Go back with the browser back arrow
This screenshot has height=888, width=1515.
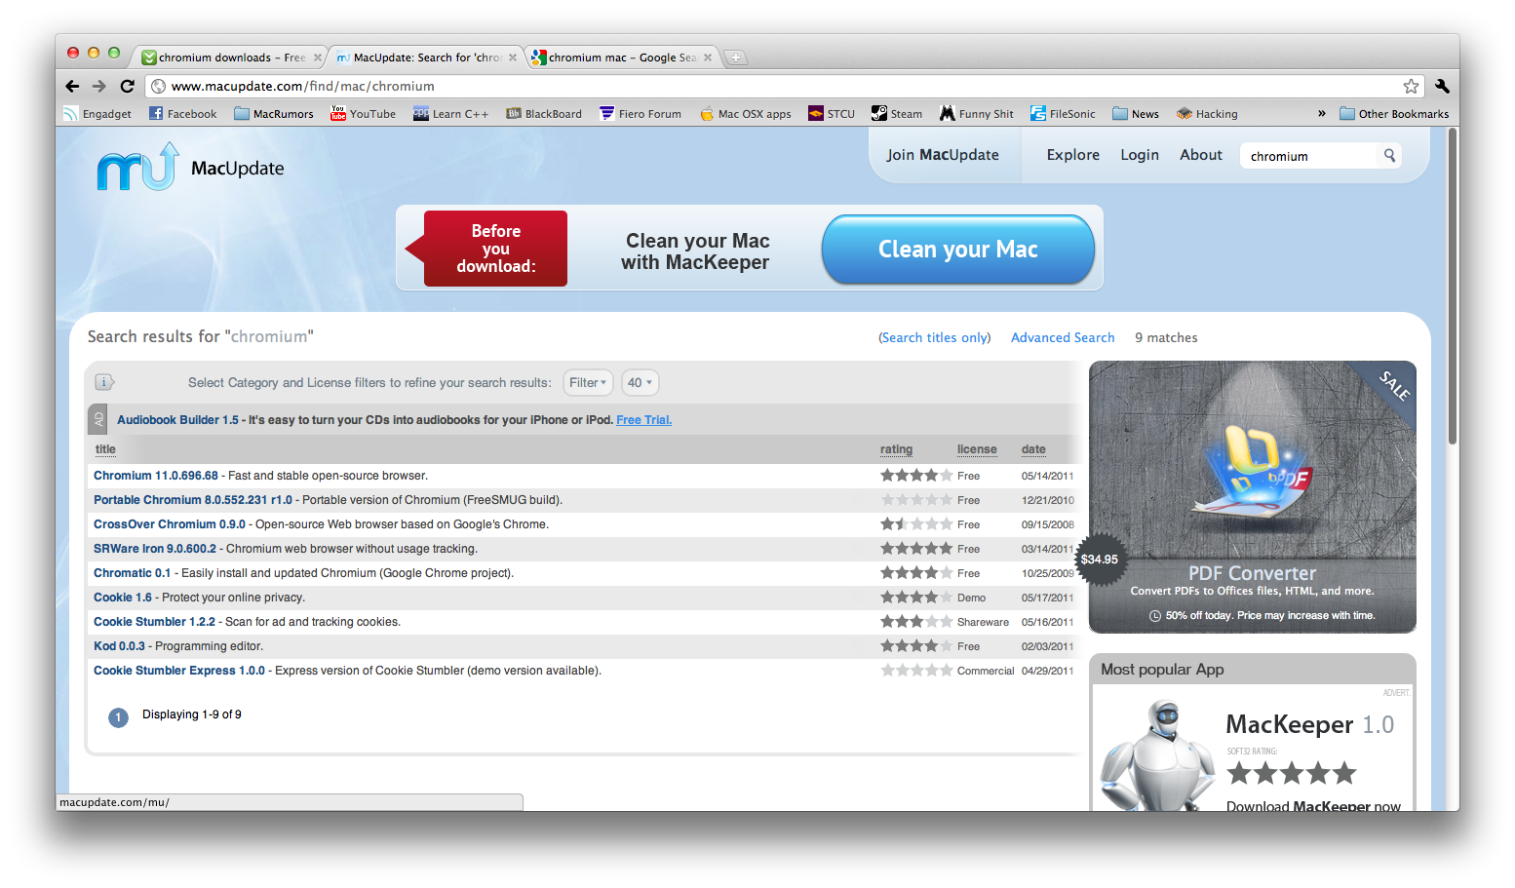(x=72, y=86)
